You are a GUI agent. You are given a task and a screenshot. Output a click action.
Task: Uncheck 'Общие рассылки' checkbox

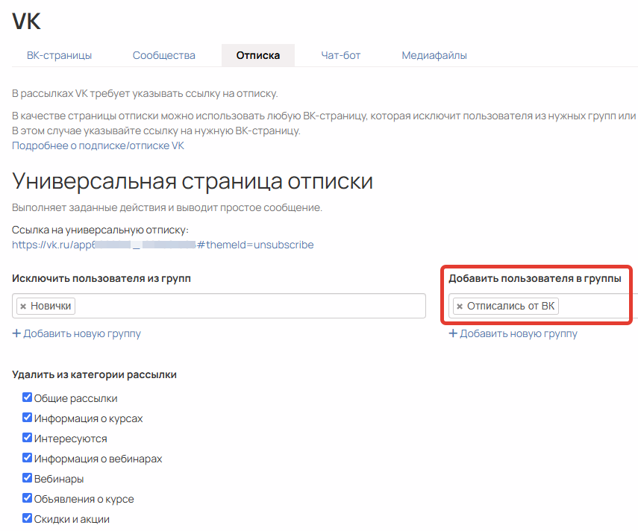pos(28,398)
